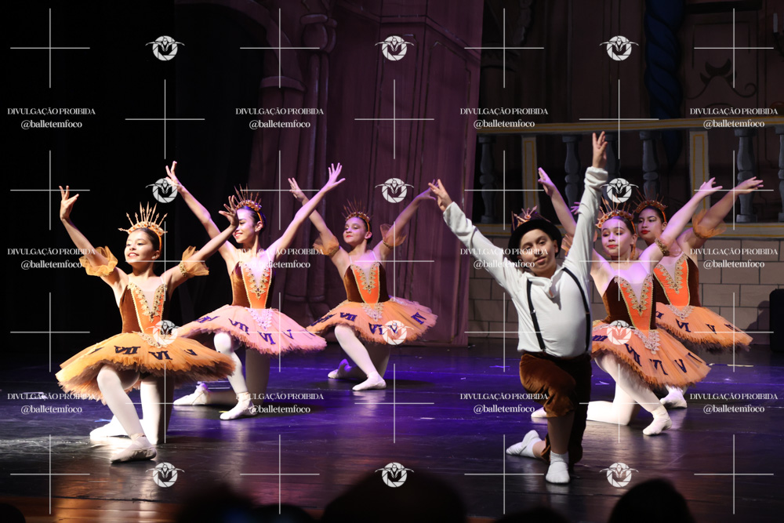Click the top-right @balletemfoco handle

(734, 124)
